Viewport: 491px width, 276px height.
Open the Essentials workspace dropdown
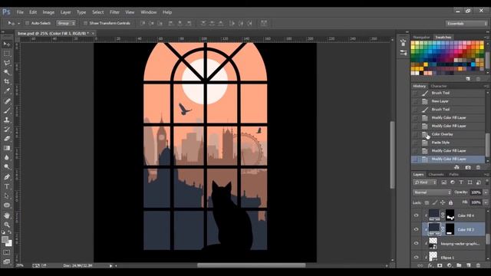click(466, 24)
